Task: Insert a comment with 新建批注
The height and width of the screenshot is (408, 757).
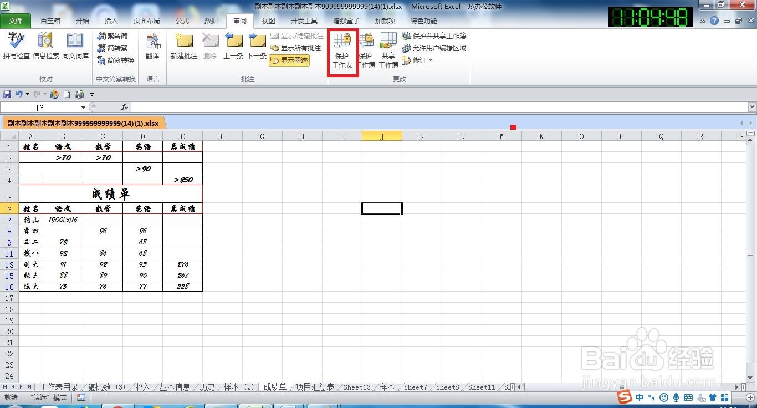Action: point(184,46)
